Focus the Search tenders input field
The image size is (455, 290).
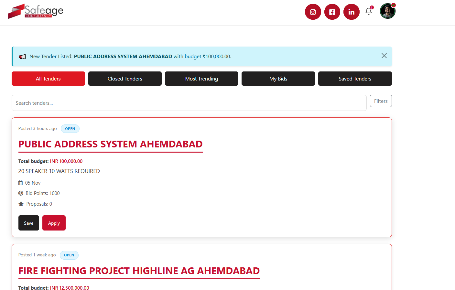(189, 103)
